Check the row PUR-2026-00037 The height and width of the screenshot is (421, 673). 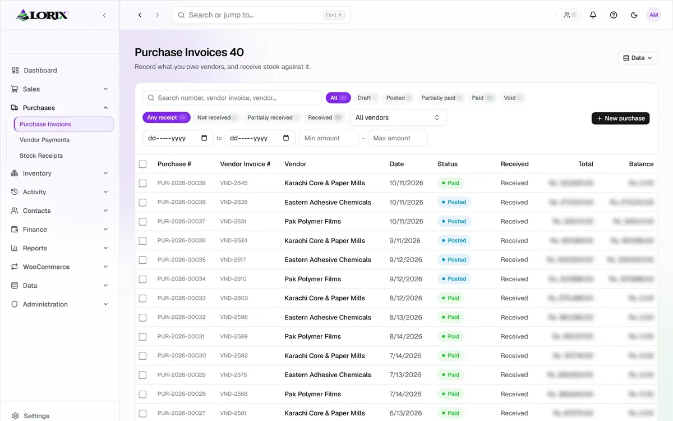pos(142,221)
